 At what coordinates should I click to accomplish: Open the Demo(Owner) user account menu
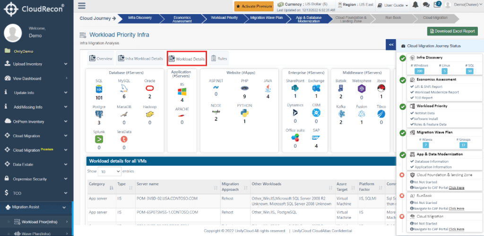pos(464,5)
